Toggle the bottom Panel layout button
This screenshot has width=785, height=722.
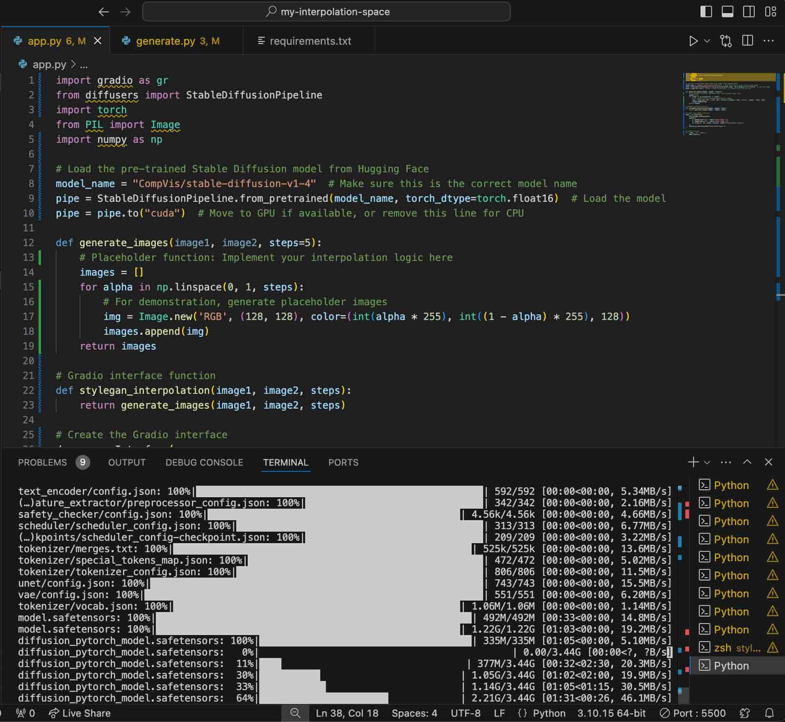(727, 11)
